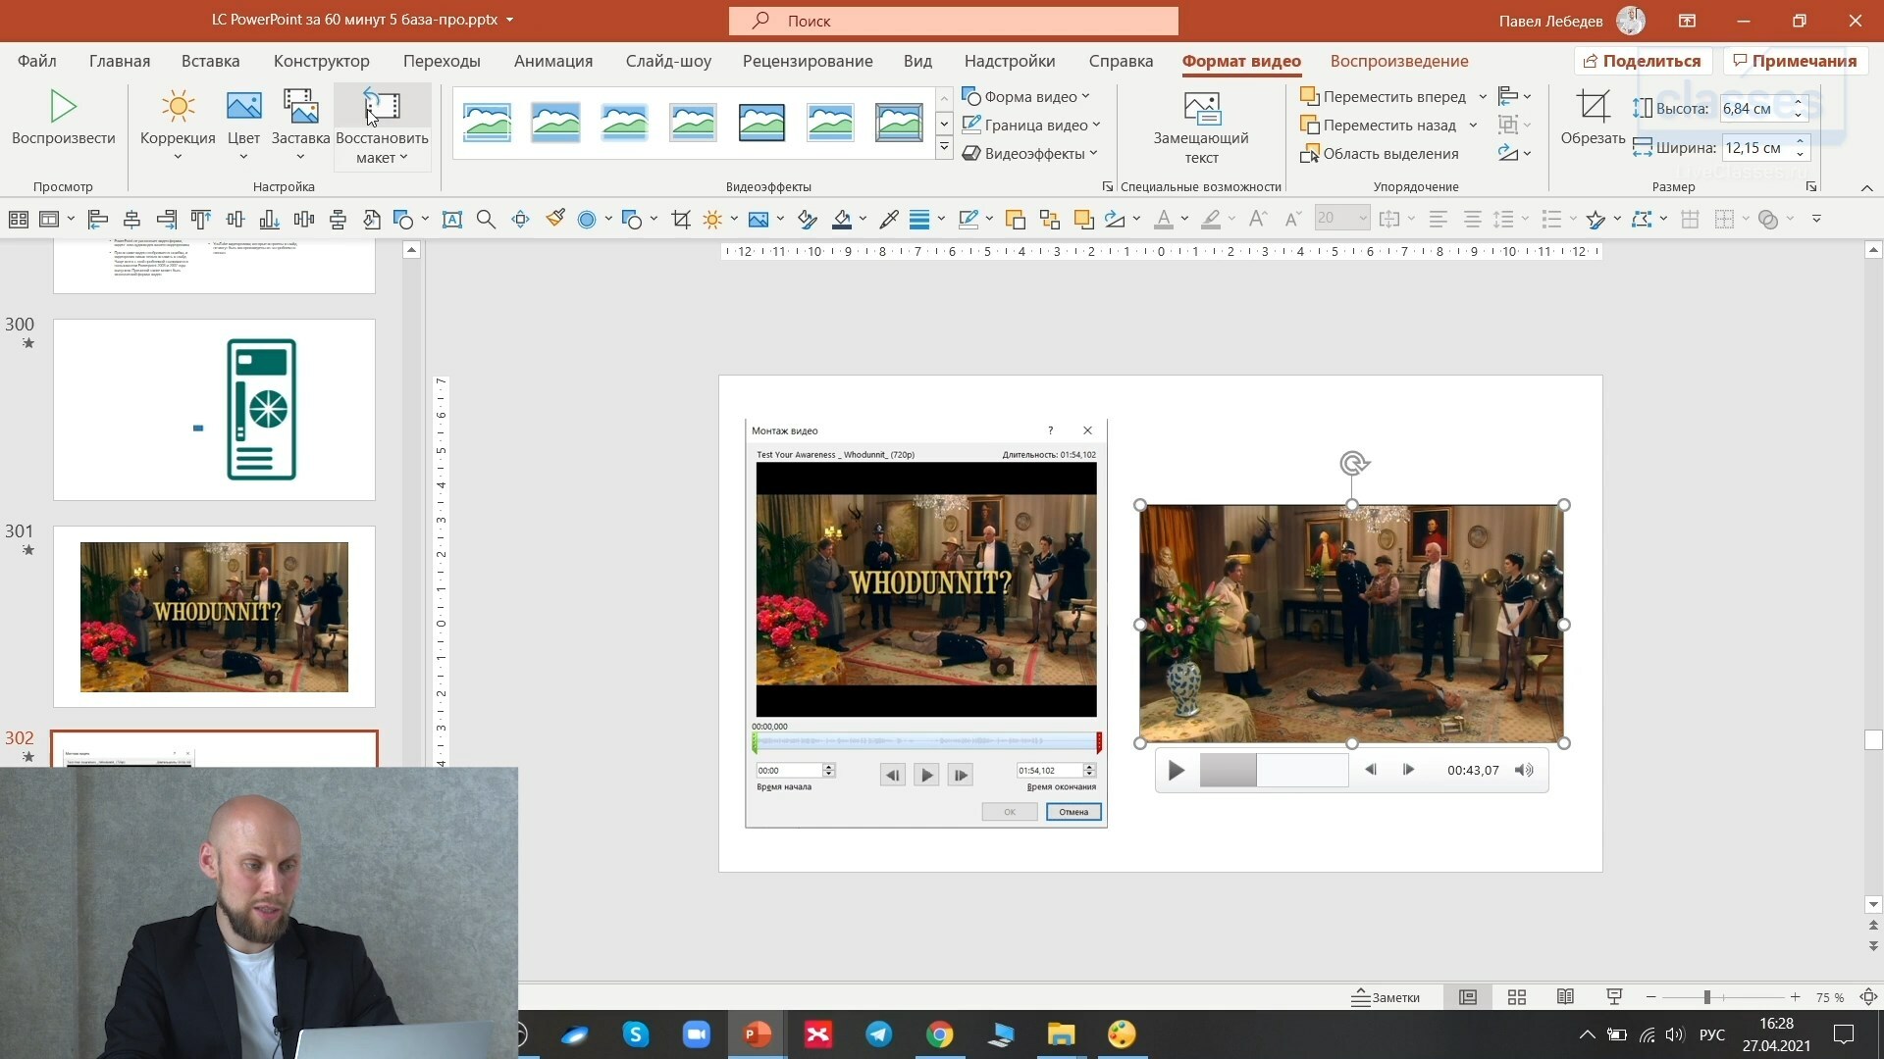Click the eyedropper icon in quick toolbar

pos(889,220)
